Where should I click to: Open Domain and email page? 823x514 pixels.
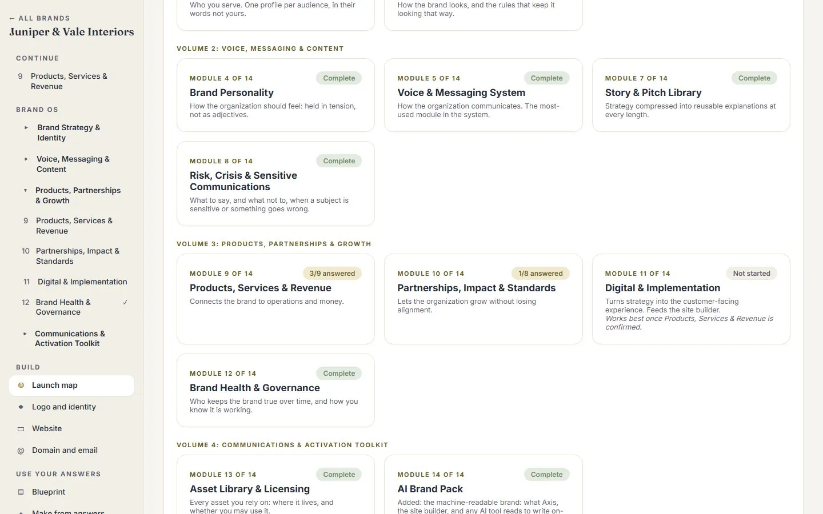click(71, 451)
